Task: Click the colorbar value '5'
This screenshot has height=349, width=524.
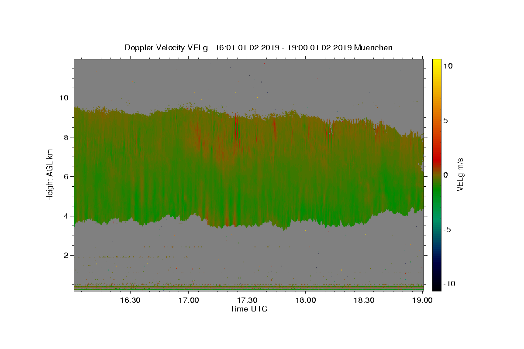Action: [x=446, y=120]
